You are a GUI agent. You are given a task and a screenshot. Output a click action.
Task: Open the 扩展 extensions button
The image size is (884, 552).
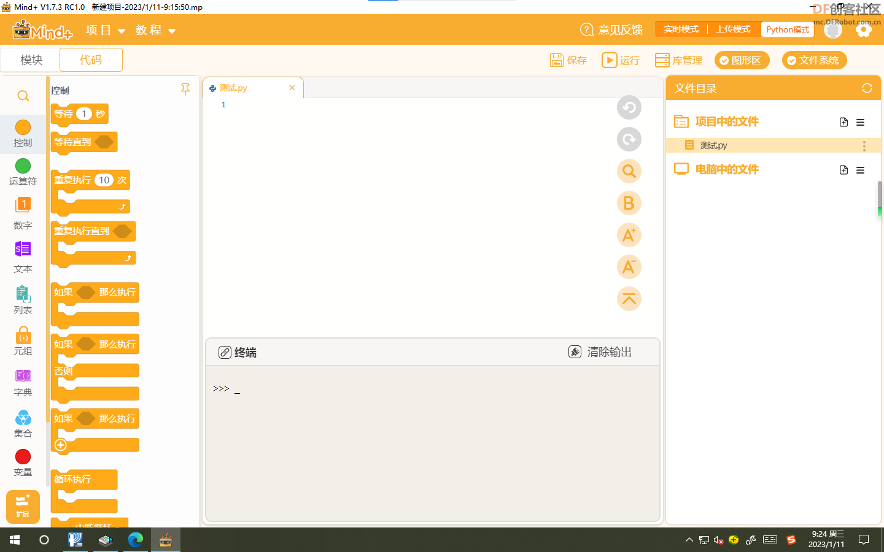point(23,507)
